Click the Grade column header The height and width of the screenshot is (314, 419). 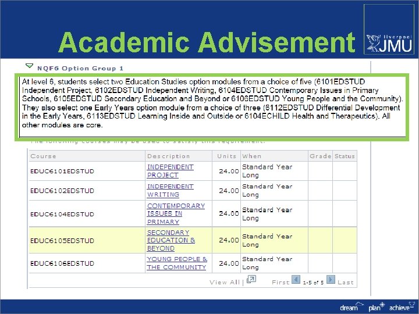pyautogui.click(x=321, y=156)
